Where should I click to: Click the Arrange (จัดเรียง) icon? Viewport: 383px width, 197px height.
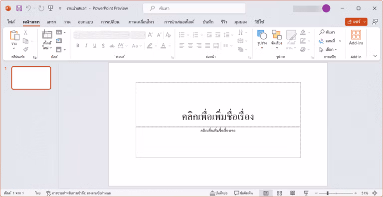(x=276, y=35)
